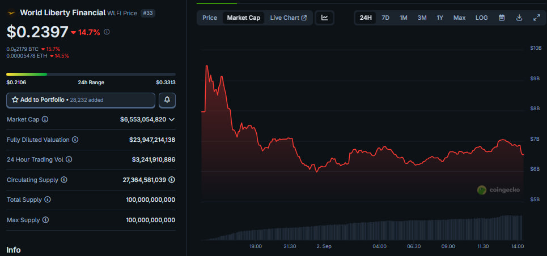Click the download chart data icon
The height and width of the screenshot is (256, 547).
(519, 18)
